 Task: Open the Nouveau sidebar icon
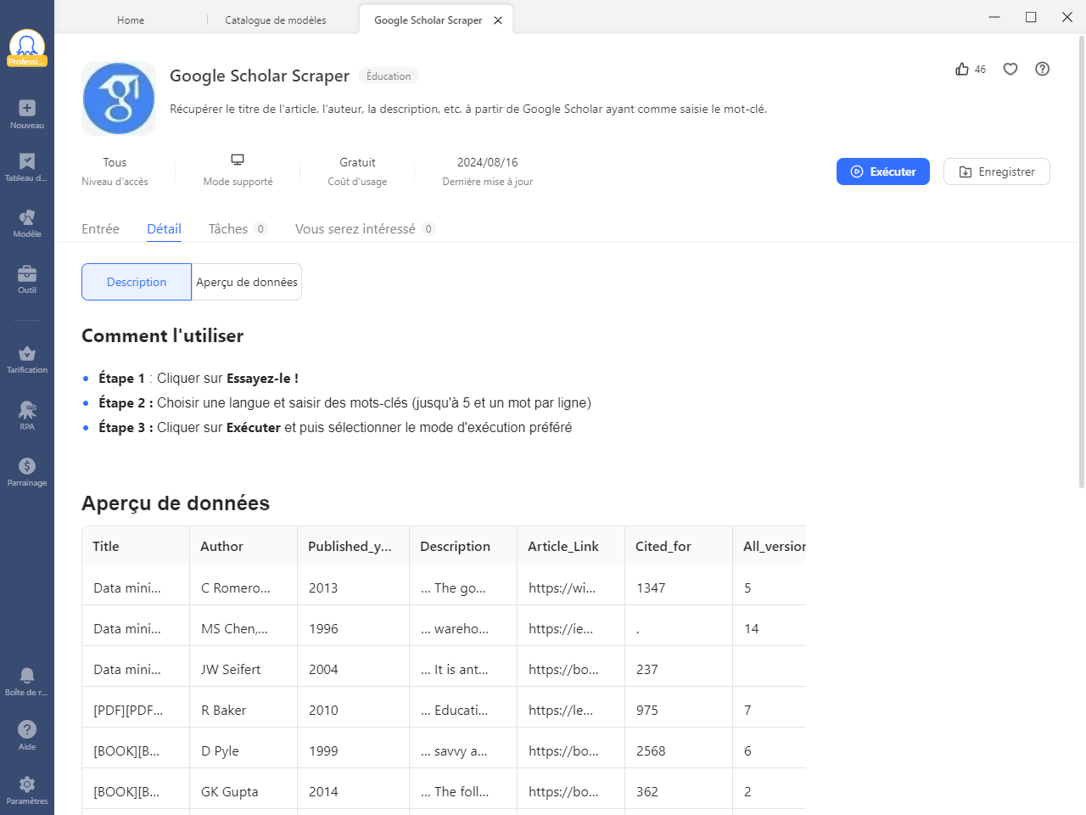pos(27,108)
